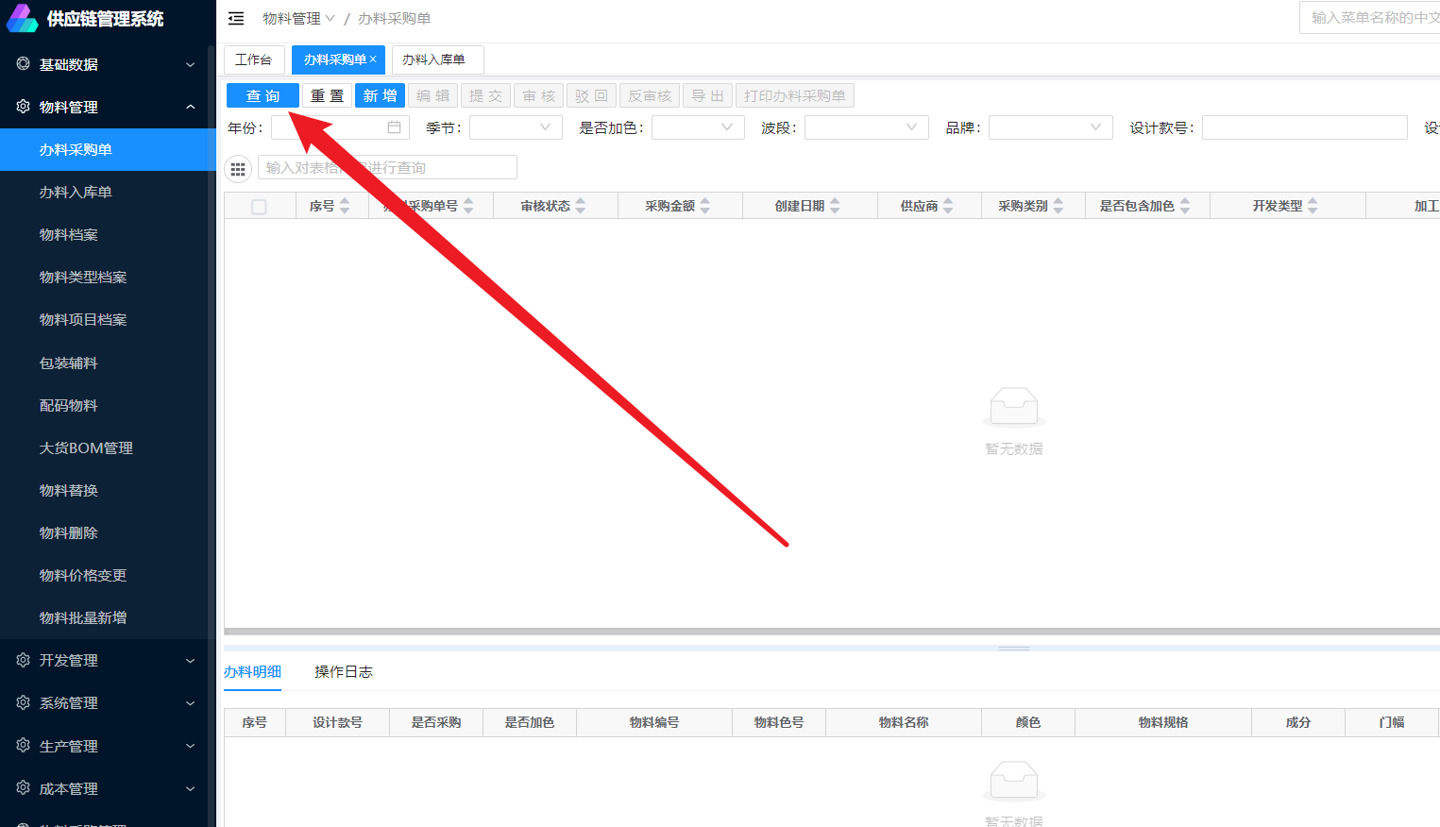Toggle the select-all checkbox in table header

(259, 207)
